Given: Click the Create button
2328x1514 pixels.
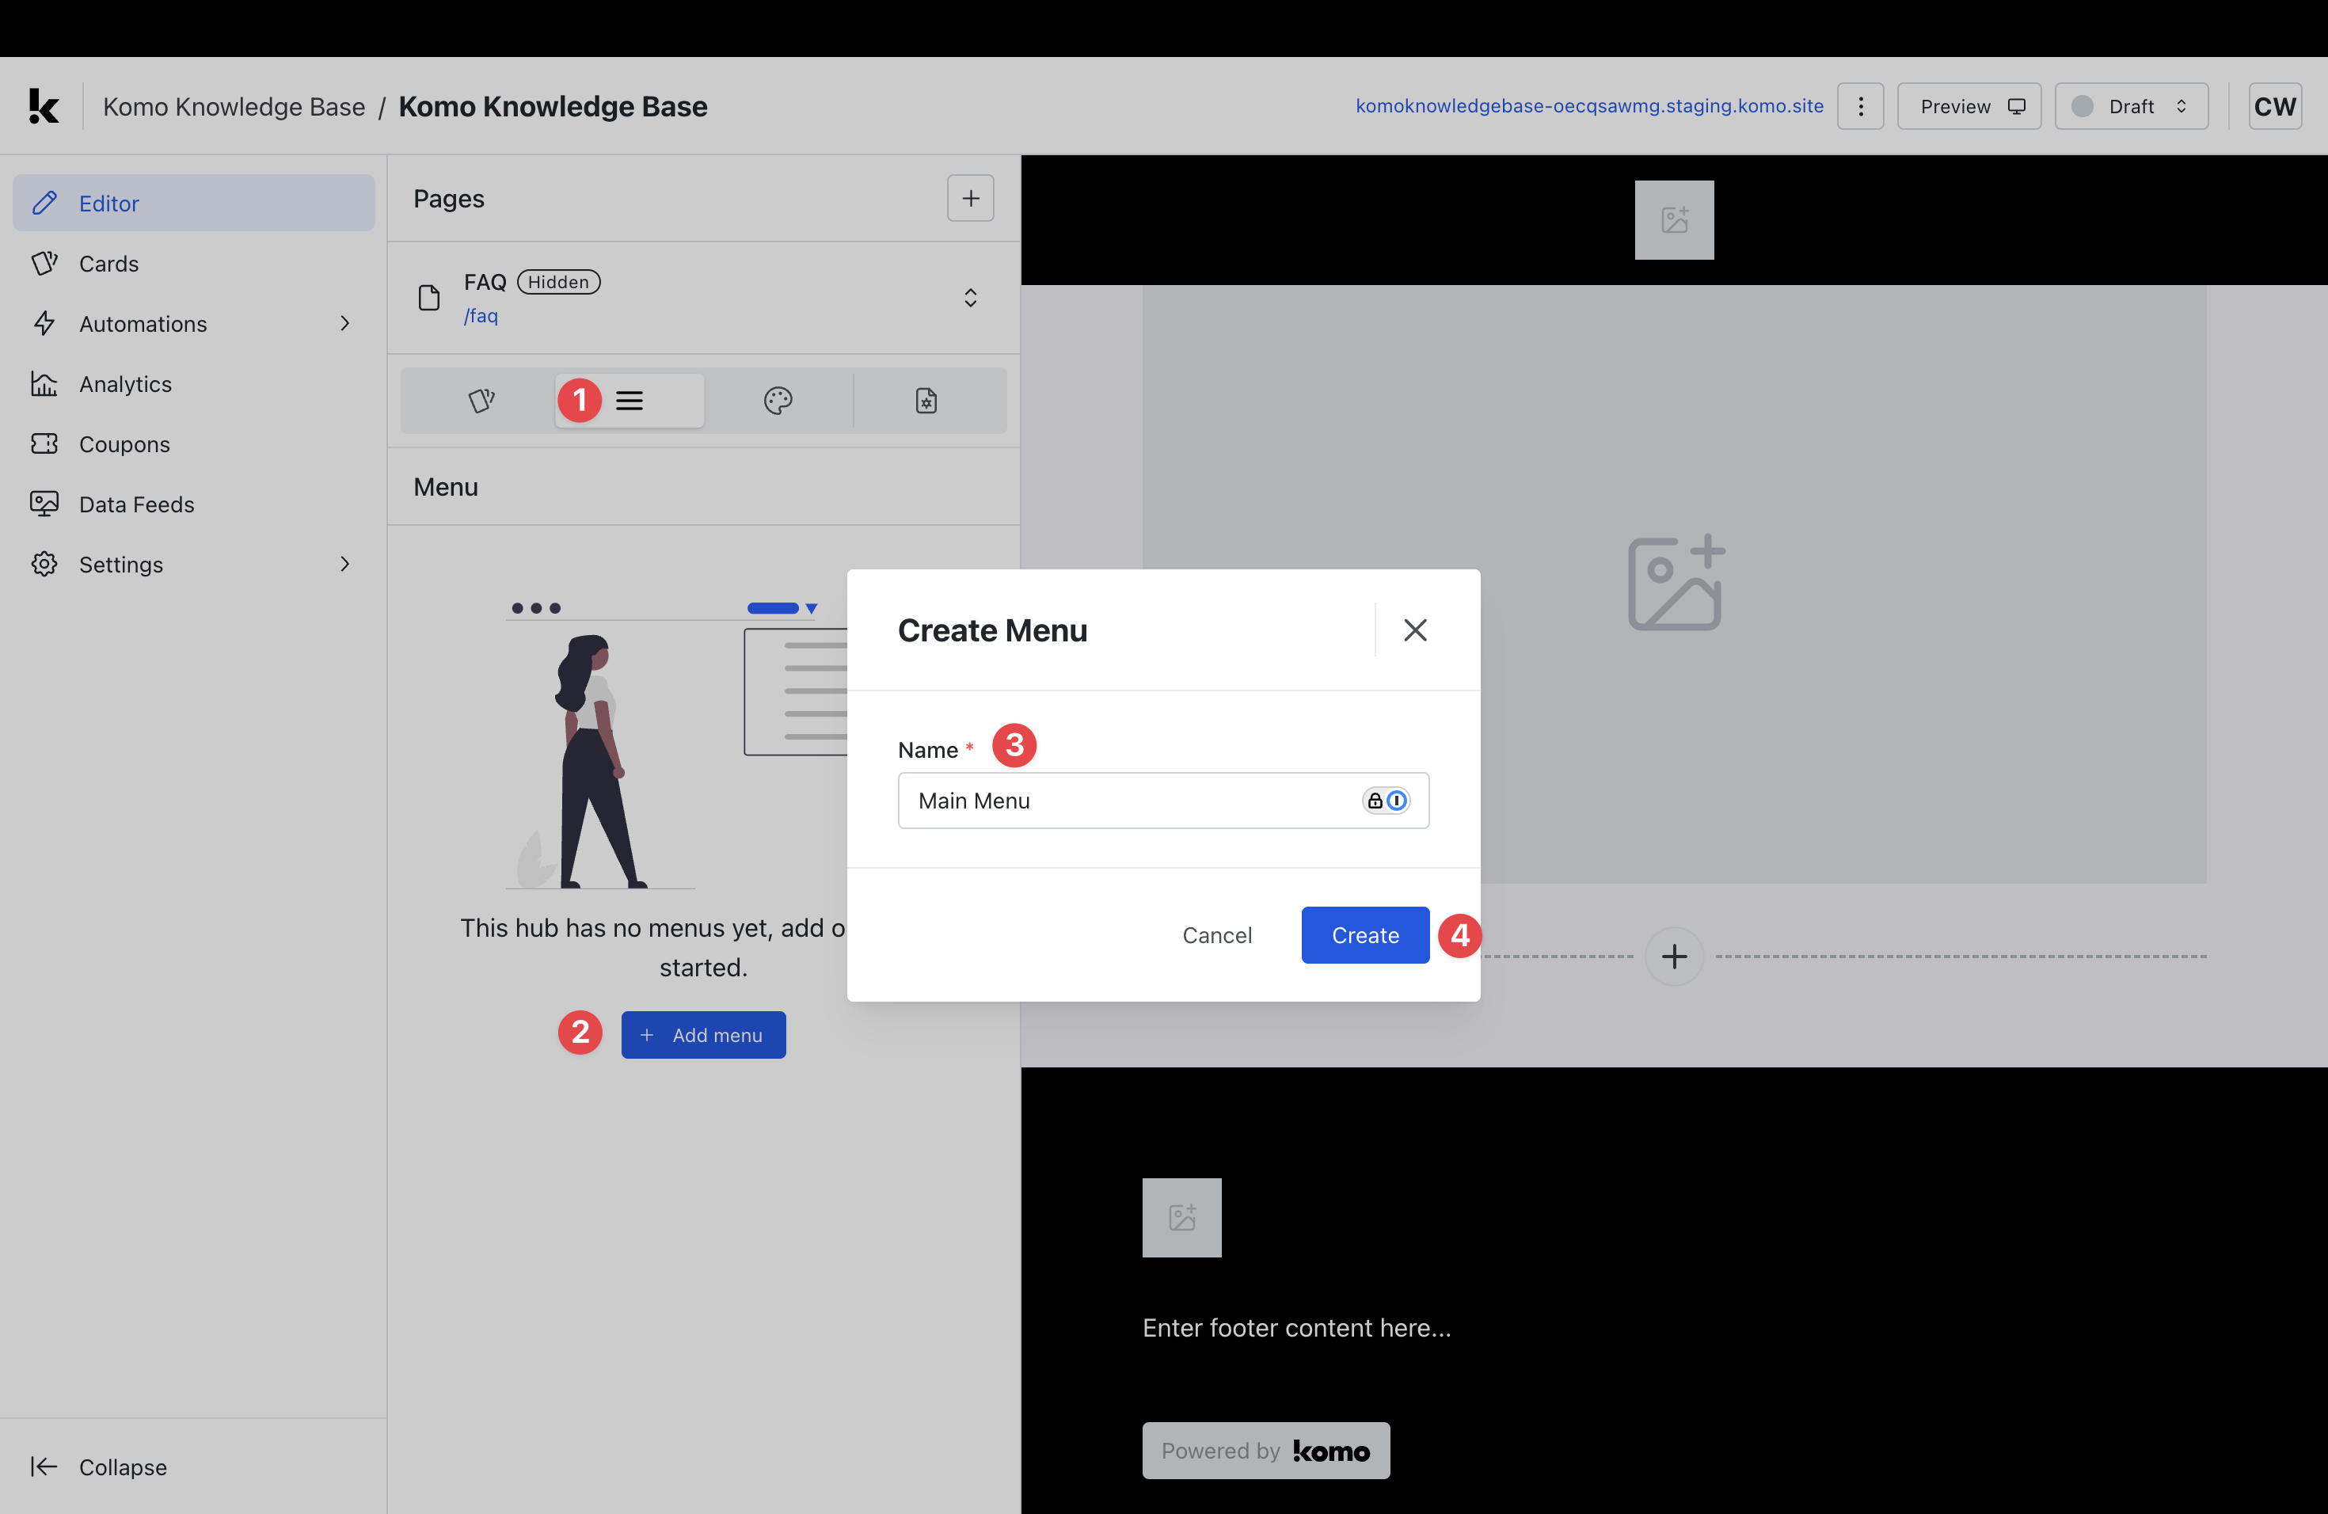Looking at the screenshot, I should [1364, 935].
